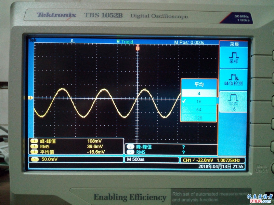The width and height of the screenshot is (274, 205).
Task: Choose 4 in the averages list
Action: (x=199, y=93)
